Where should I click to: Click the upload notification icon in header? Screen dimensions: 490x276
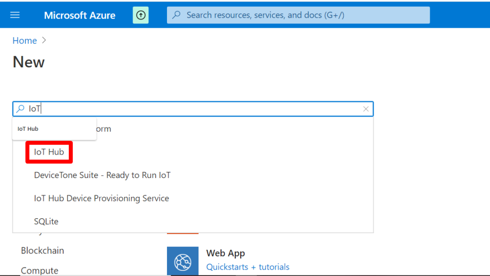(141, 15)
